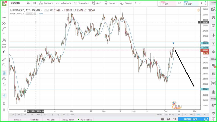
Task: Click the Go to... button
Action: coord(73,115)
